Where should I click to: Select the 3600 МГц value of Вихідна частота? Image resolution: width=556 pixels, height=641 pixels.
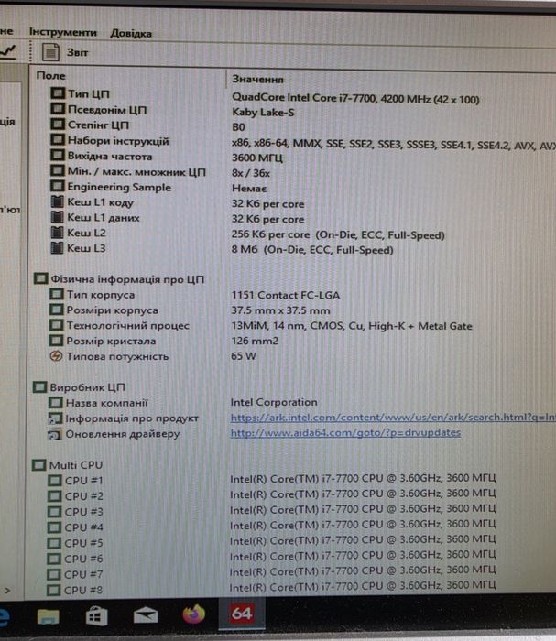tap(257, 158)
